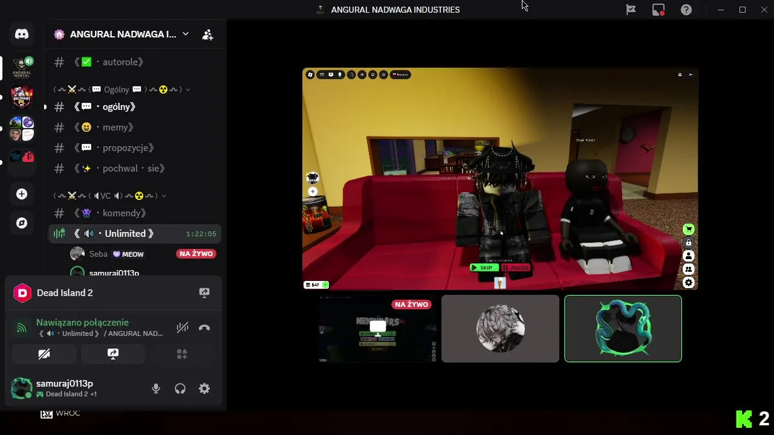Open the server name dropdown menu
Screen dimensions: 774x435
tap(186, 34)
